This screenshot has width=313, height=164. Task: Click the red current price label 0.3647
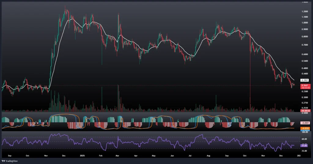304,85
